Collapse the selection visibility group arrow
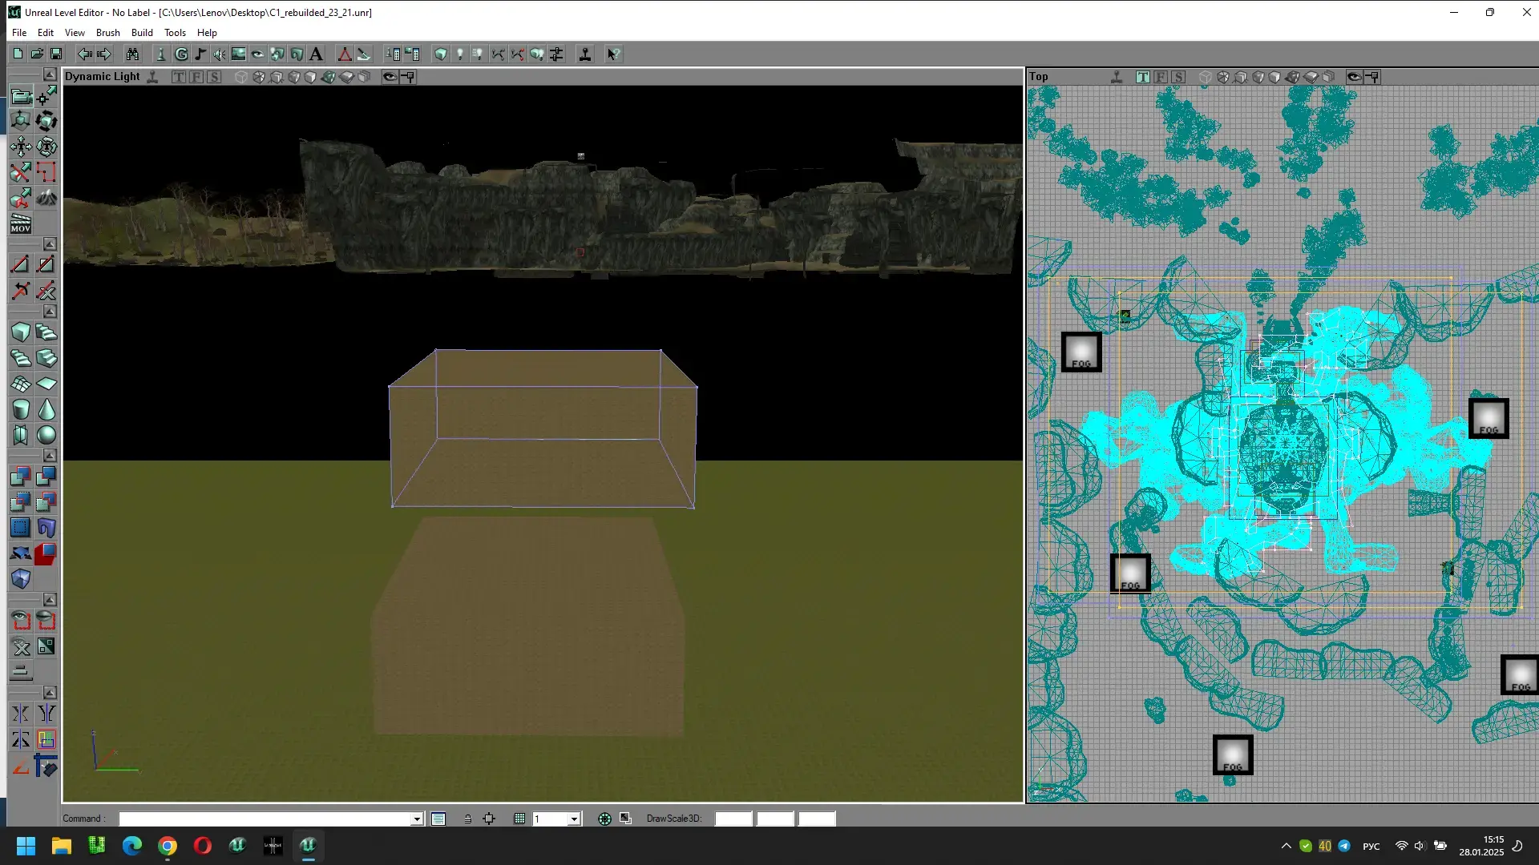The width and height of the screenshot is (1539, 865). pyautogui.click(x=50, y=600)
